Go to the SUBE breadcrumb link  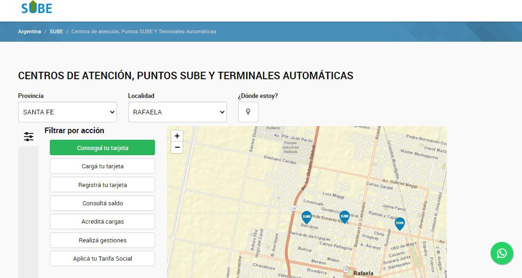[x=56, y=31]
